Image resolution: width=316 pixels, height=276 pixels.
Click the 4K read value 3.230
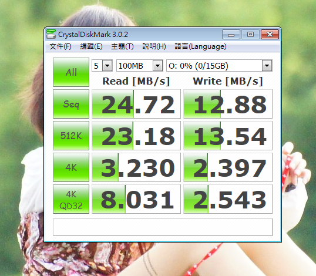(136, 167)
